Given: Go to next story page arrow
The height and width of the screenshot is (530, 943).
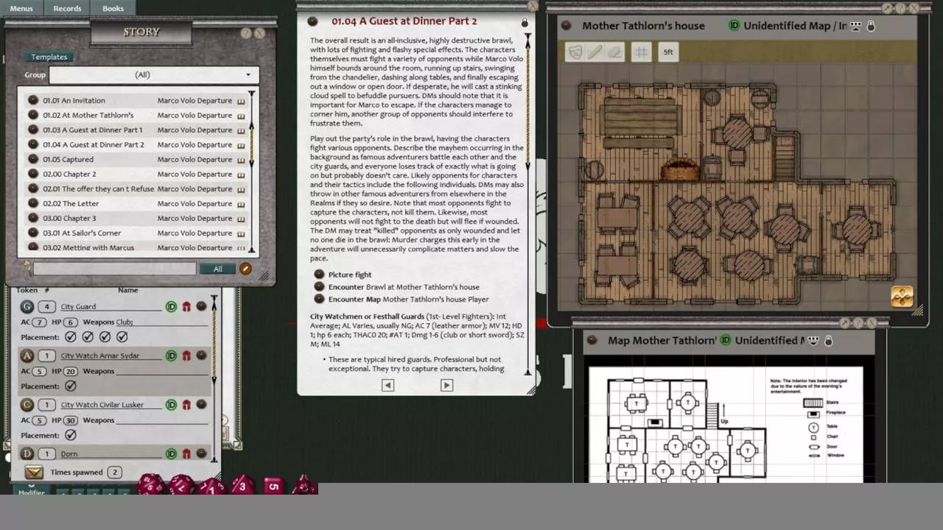Looking at the screenshot, I should tap(446, 385).
